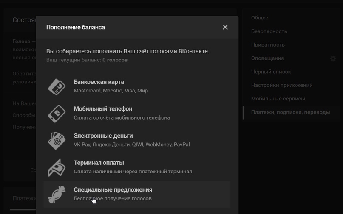This screenshot has height=214, width=343.
Task: Open the Чёрный список settings section
Action: pyautogui.click(x=271, y=72)
